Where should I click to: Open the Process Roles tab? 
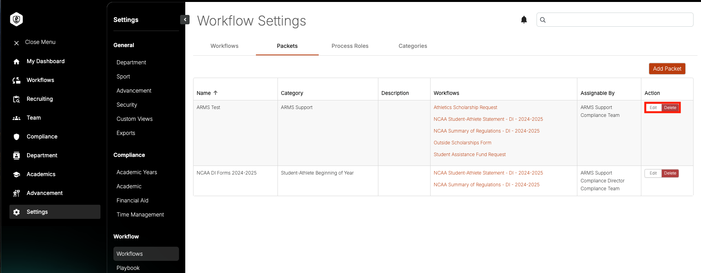(x=350, y=46)
